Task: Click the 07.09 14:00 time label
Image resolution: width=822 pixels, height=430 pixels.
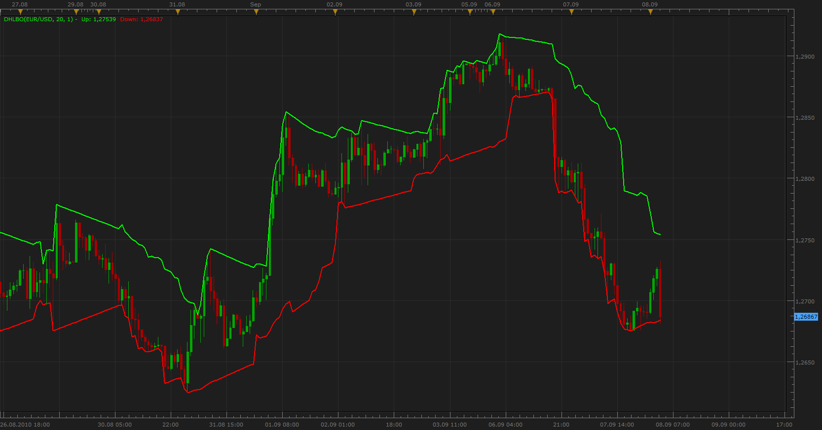Action: tap(617, 425)
